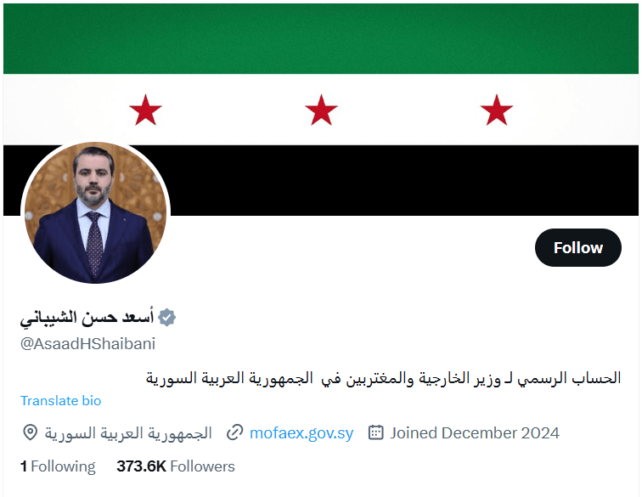
Task: Click the Arabic display name heading
Action: (x=87, y=319)
